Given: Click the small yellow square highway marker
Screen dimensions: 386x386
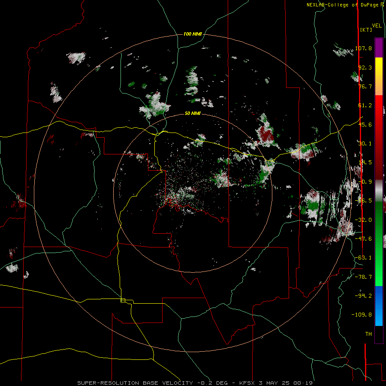Looking at the screenshot, I should point(123,300).
